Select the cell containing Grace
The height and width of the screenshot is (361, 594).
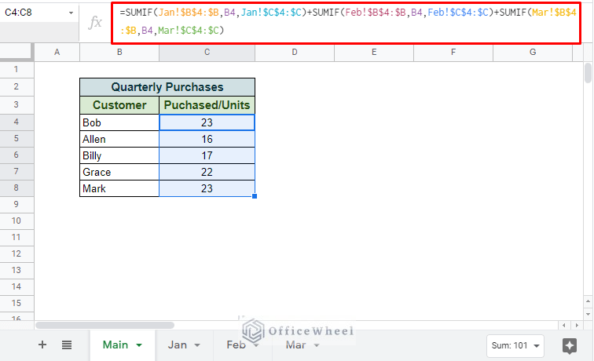119,172
